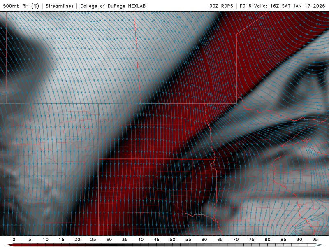The image size is (329, 247).
Task: Click the colorbar label '65'
Action: pos(220,240)
